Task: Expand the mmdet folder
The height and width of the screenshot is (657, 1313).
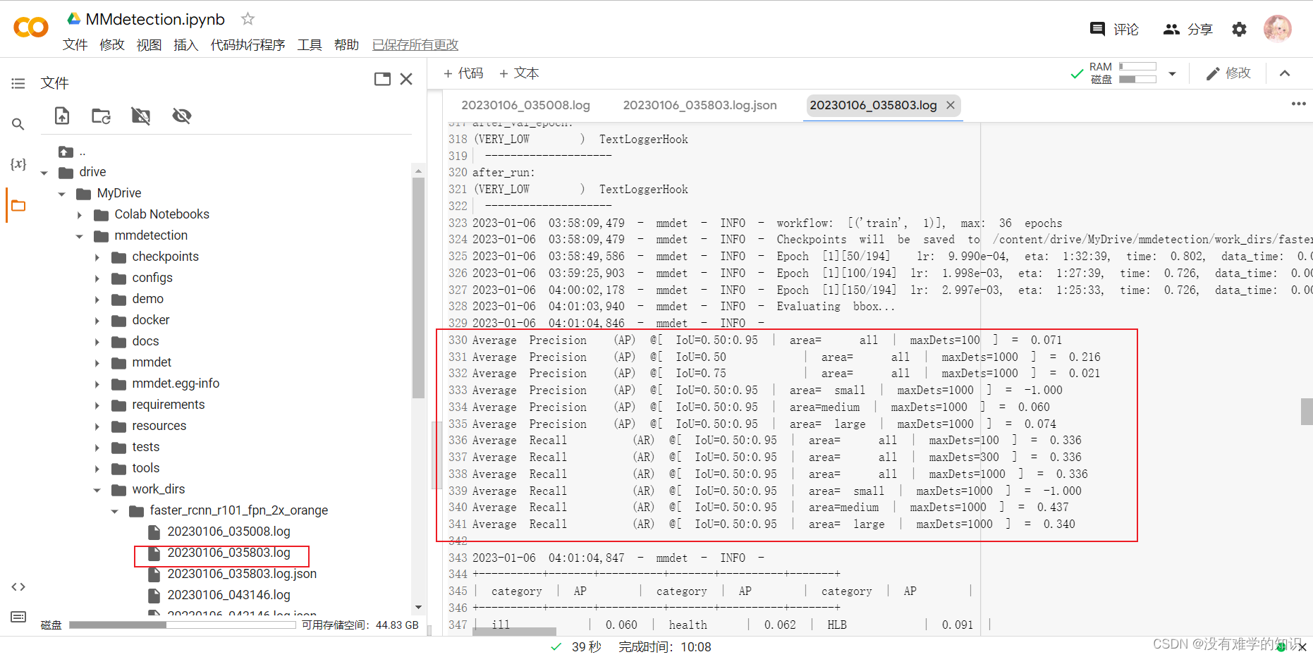Action: pyautogui.click(x=97, y=363)
